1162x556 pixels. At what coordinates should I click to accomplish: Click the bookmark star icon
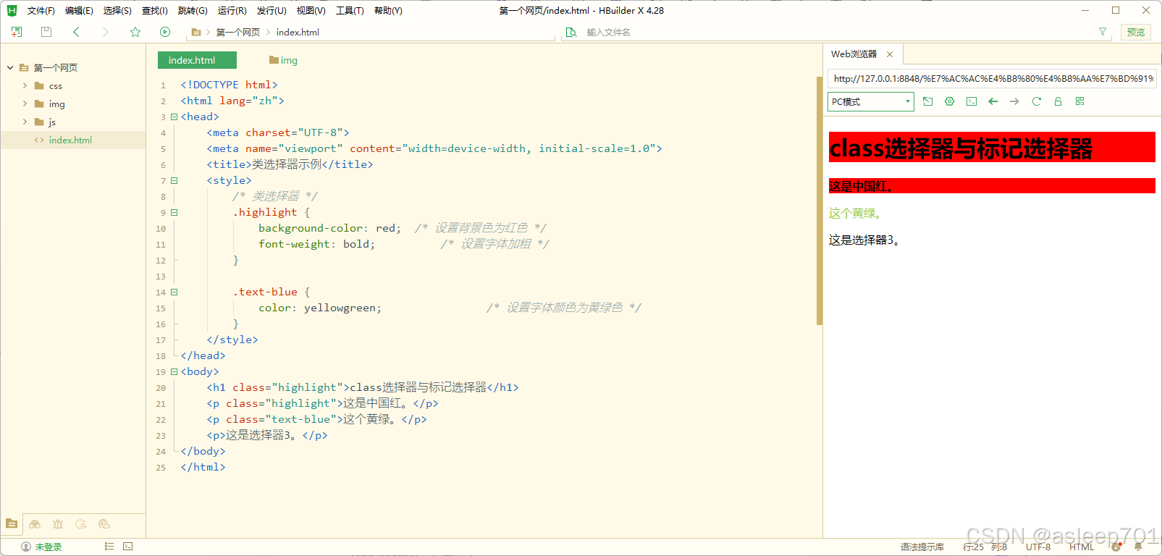tap(135, 32)
